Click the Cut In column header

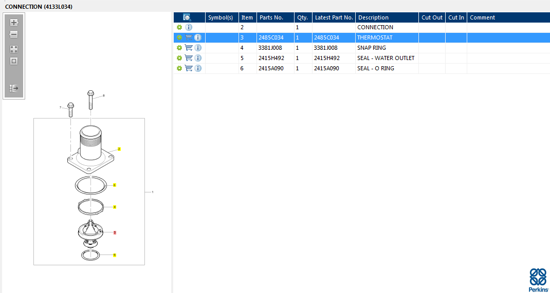[456, 17]
